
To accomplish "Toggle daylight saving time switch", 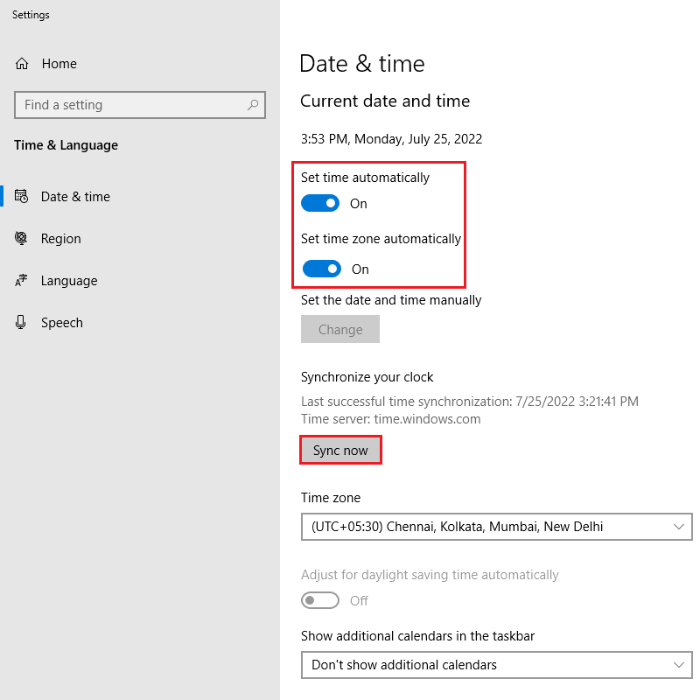I will click(x=320, y=600).
